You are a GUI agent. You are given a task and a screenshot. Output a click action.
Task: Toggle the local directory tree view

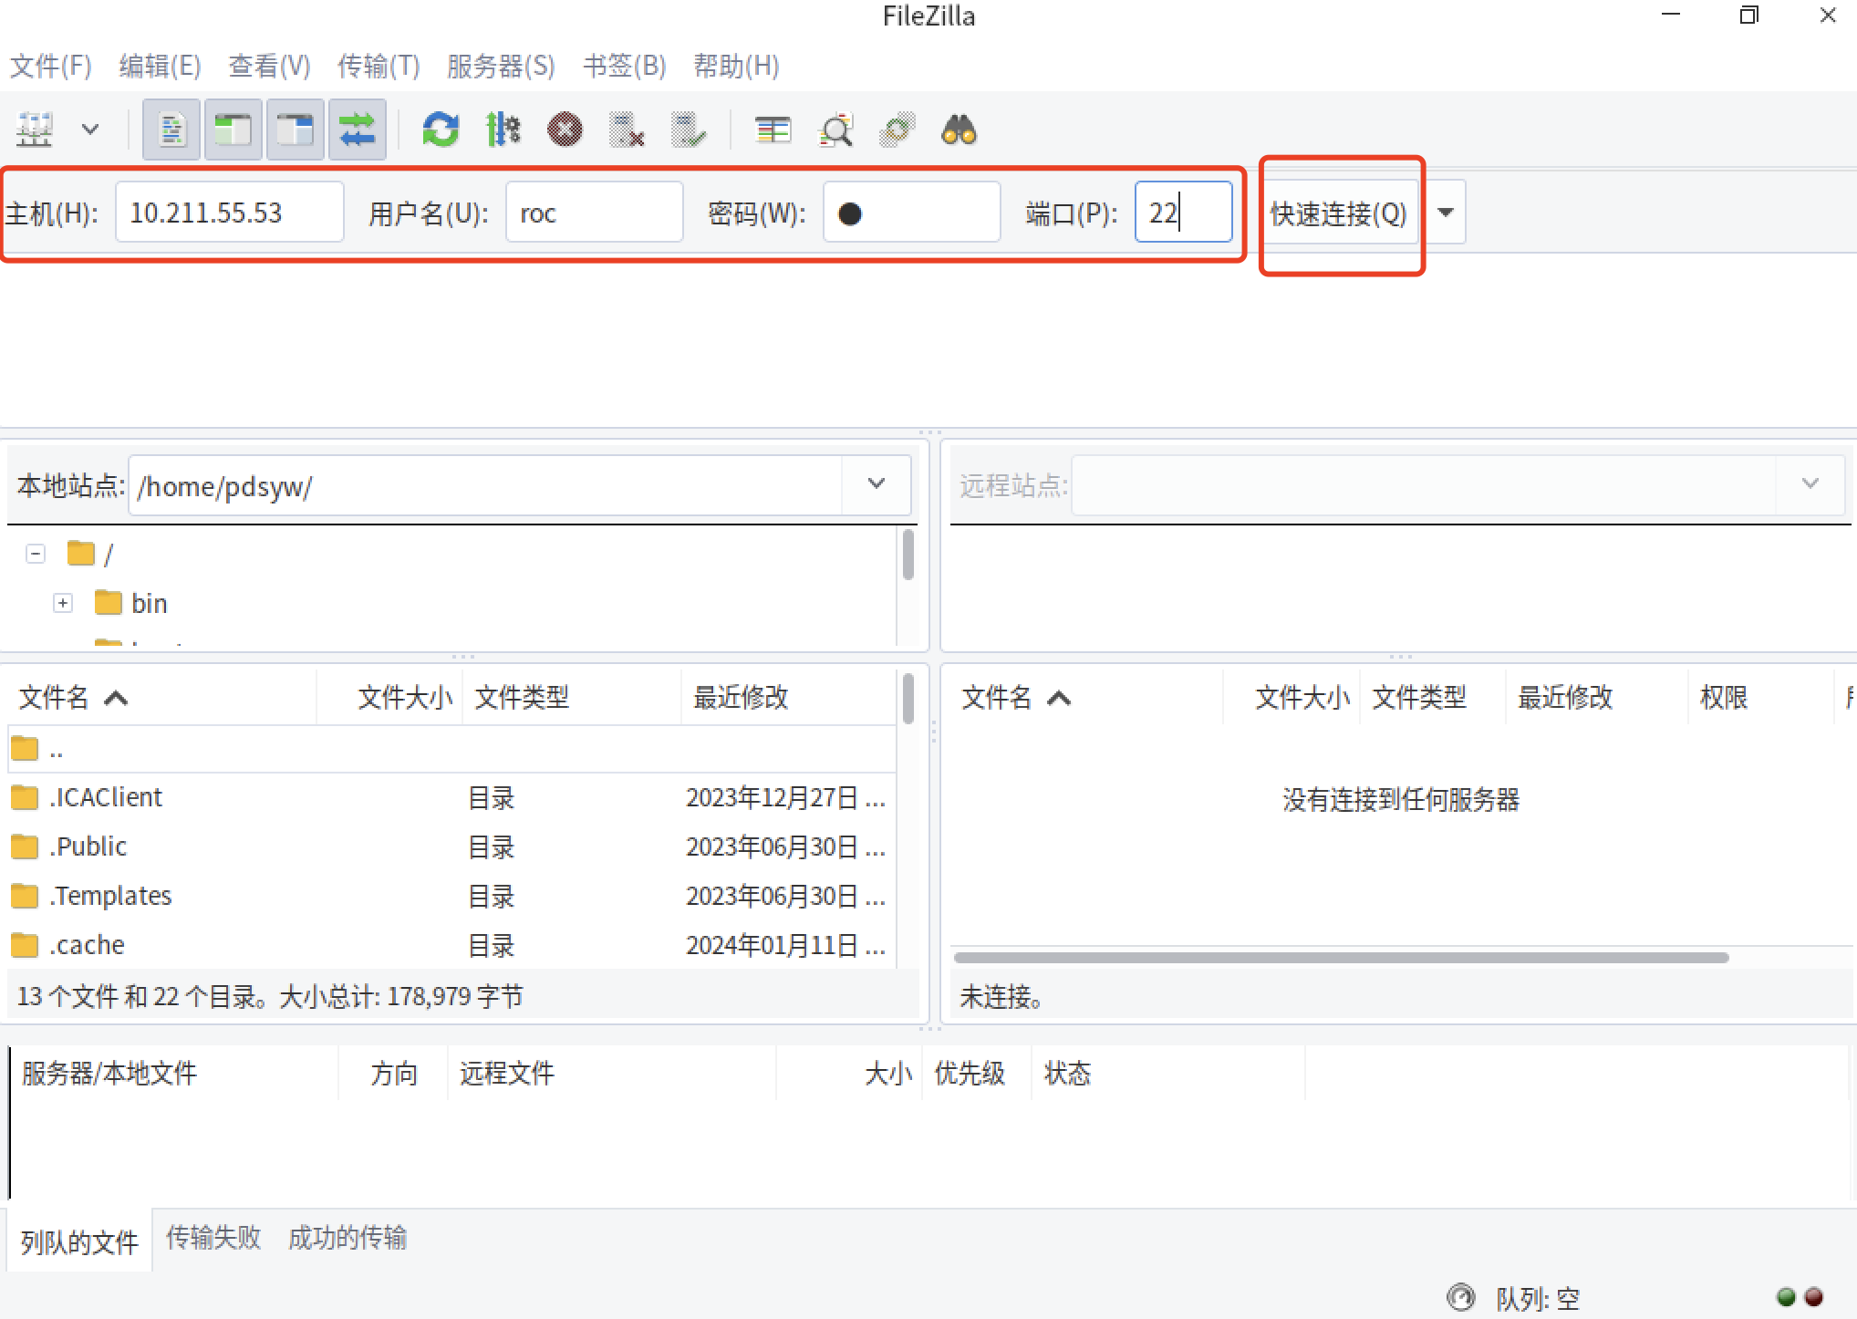coord(233,130)
